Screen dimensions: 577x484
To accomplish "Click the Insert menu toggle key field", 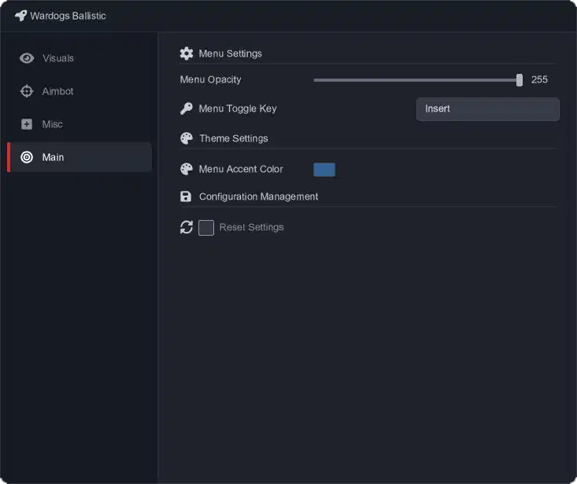I will (x=488, y=109).
